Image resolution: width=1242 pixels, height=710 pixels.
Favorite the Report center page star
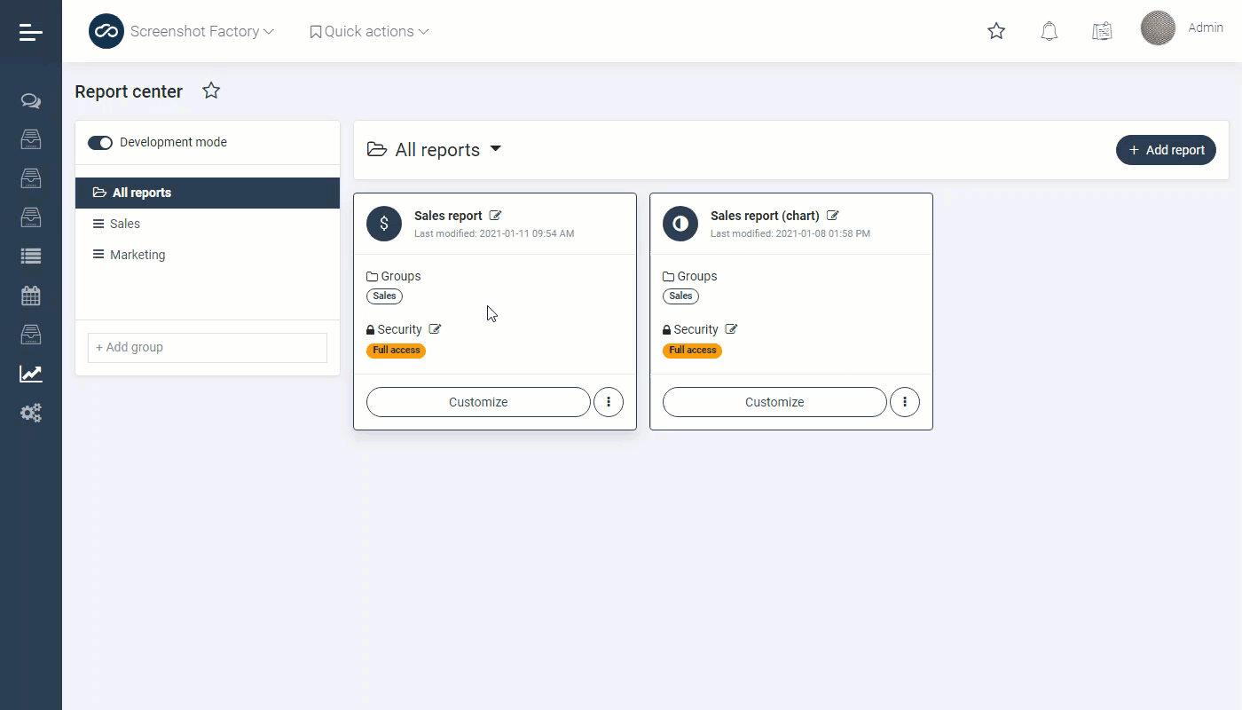coord(211,91)
